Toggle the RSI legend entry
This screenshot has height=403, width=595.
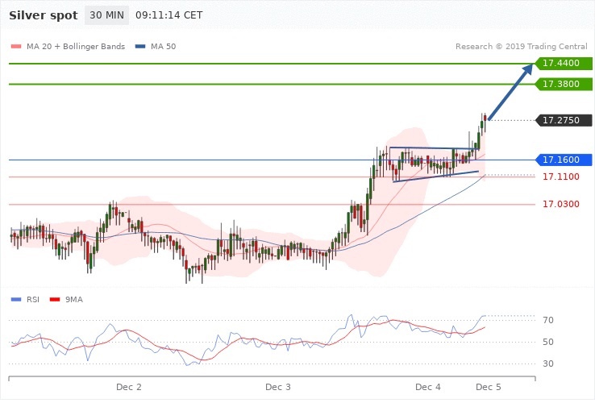[32, 299]
